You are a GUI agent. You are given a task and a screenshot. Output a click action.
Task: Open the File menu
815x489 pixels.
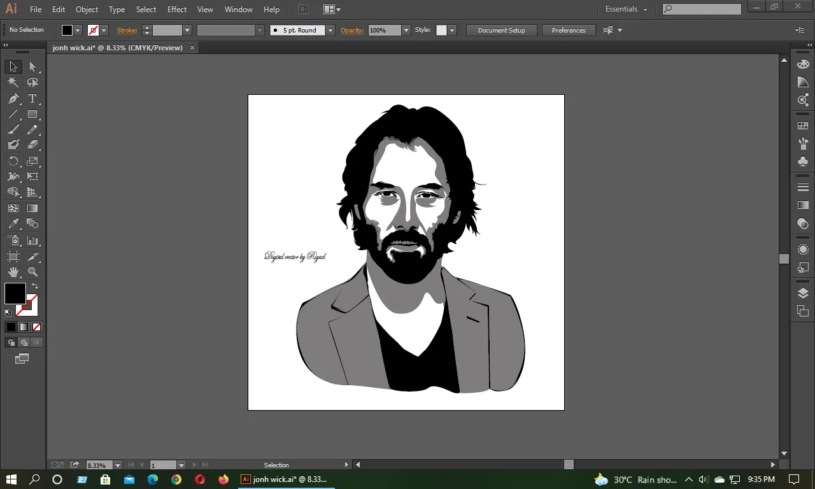[x=36, y=10]
